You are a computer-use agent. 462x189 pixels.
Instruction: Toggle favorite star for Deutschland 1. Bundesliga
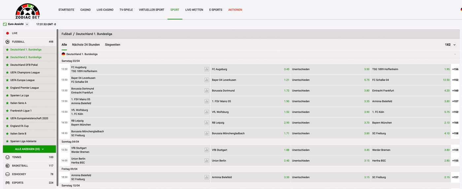(x=7, y=50)
